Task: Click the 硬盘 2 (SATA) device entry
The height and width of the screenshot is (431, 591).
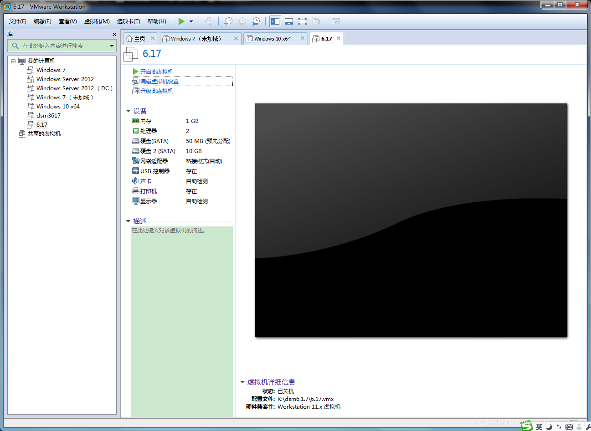Action: [158, 151]
